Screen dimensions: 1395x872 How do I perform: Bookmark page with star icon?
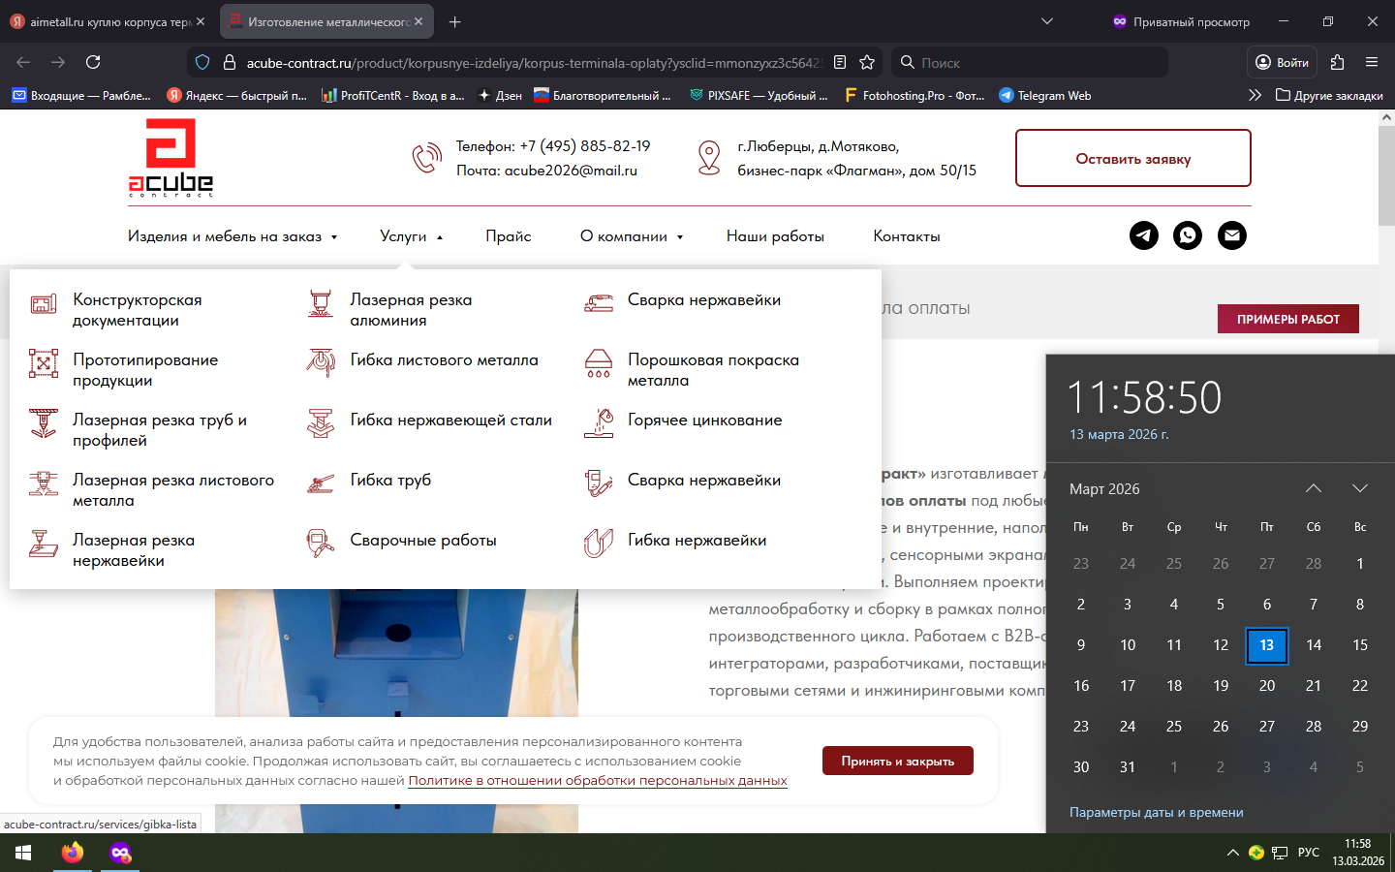(867, 62)
